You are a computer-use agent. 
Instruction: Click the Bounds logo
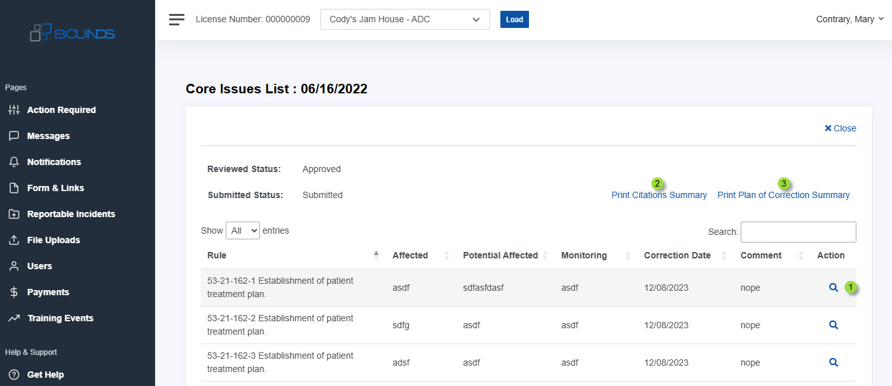click(x=72, y=32)
